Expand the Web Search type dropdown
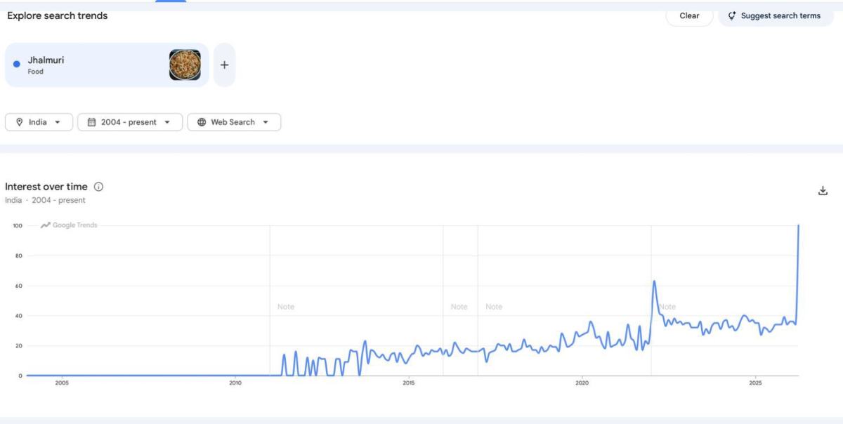 pos(266,122)
